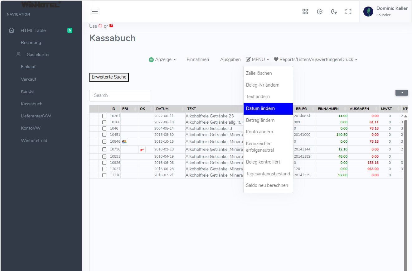Collapse the MENU dropdown

(x=258, y=59)
